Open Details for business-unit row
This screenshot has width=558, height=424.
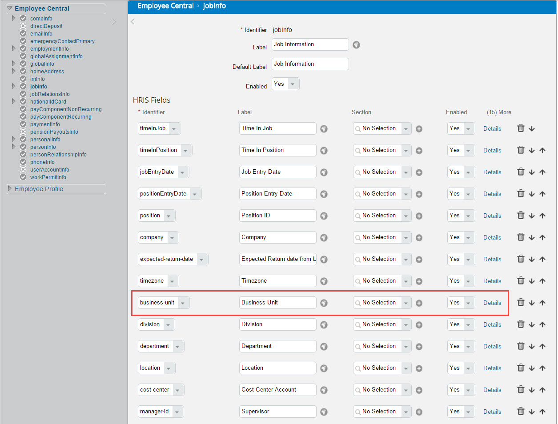pyautogui.click(x=492, y=303)
